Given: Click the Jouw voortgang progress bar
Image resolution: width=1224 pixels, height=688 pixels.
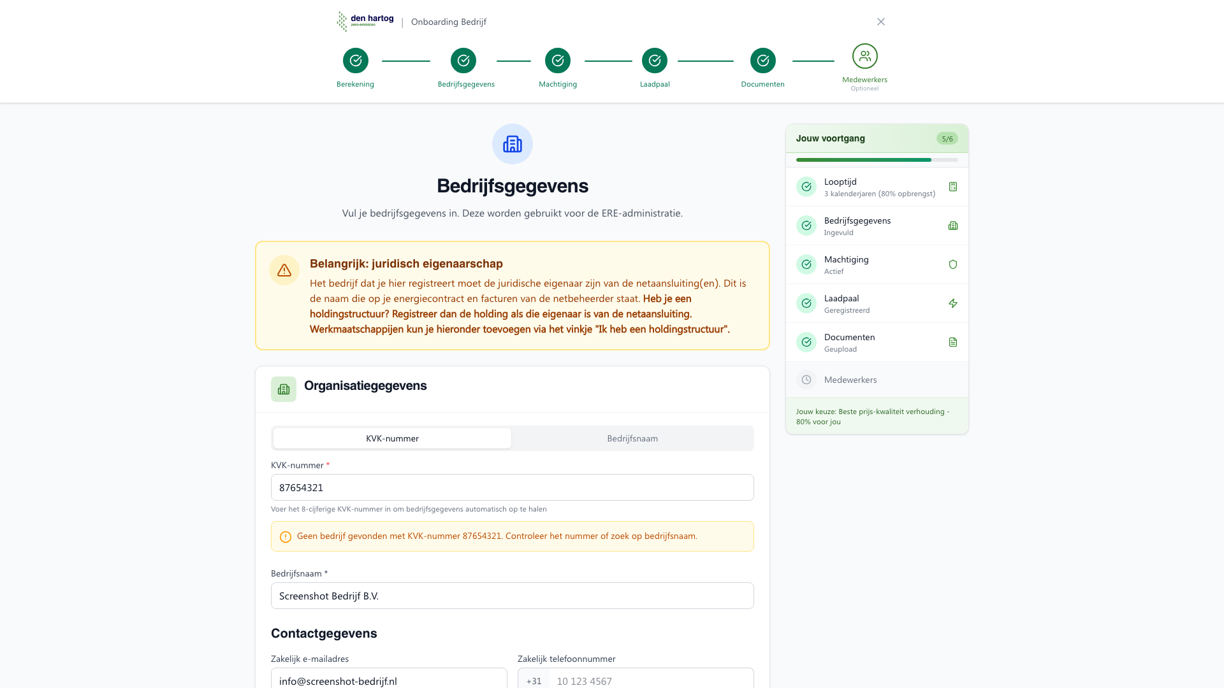Looking at the screenshot, I should 877,160.
